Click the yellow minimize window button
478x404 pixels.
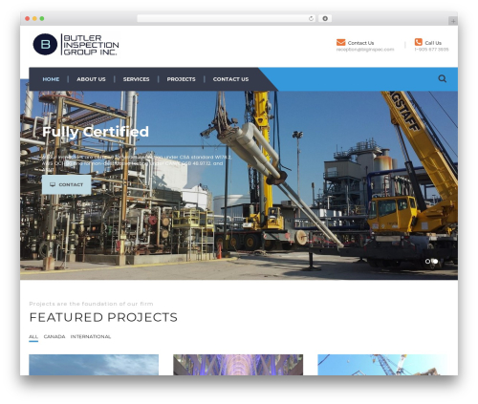[34, 19]
